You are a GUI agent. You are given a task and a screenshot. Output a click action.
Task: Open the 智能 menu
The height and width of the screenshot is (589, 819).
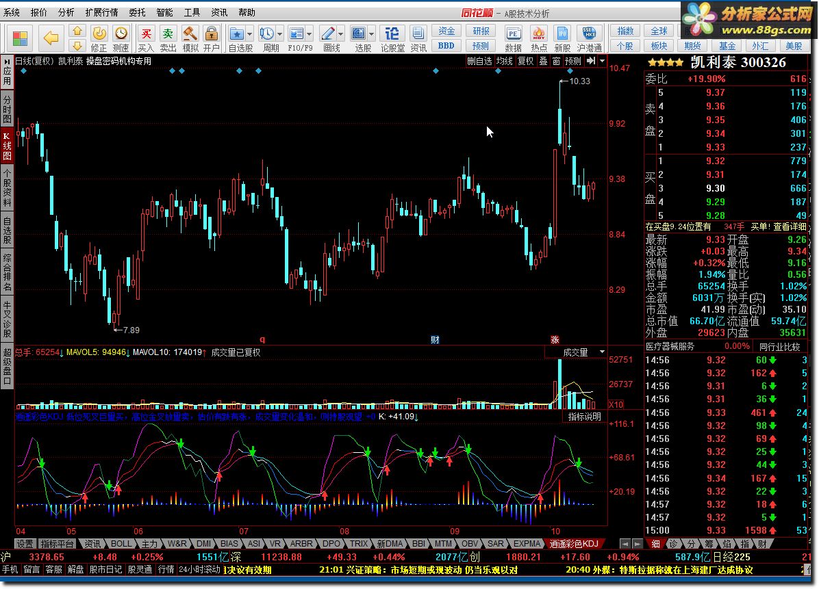point(164,12)
